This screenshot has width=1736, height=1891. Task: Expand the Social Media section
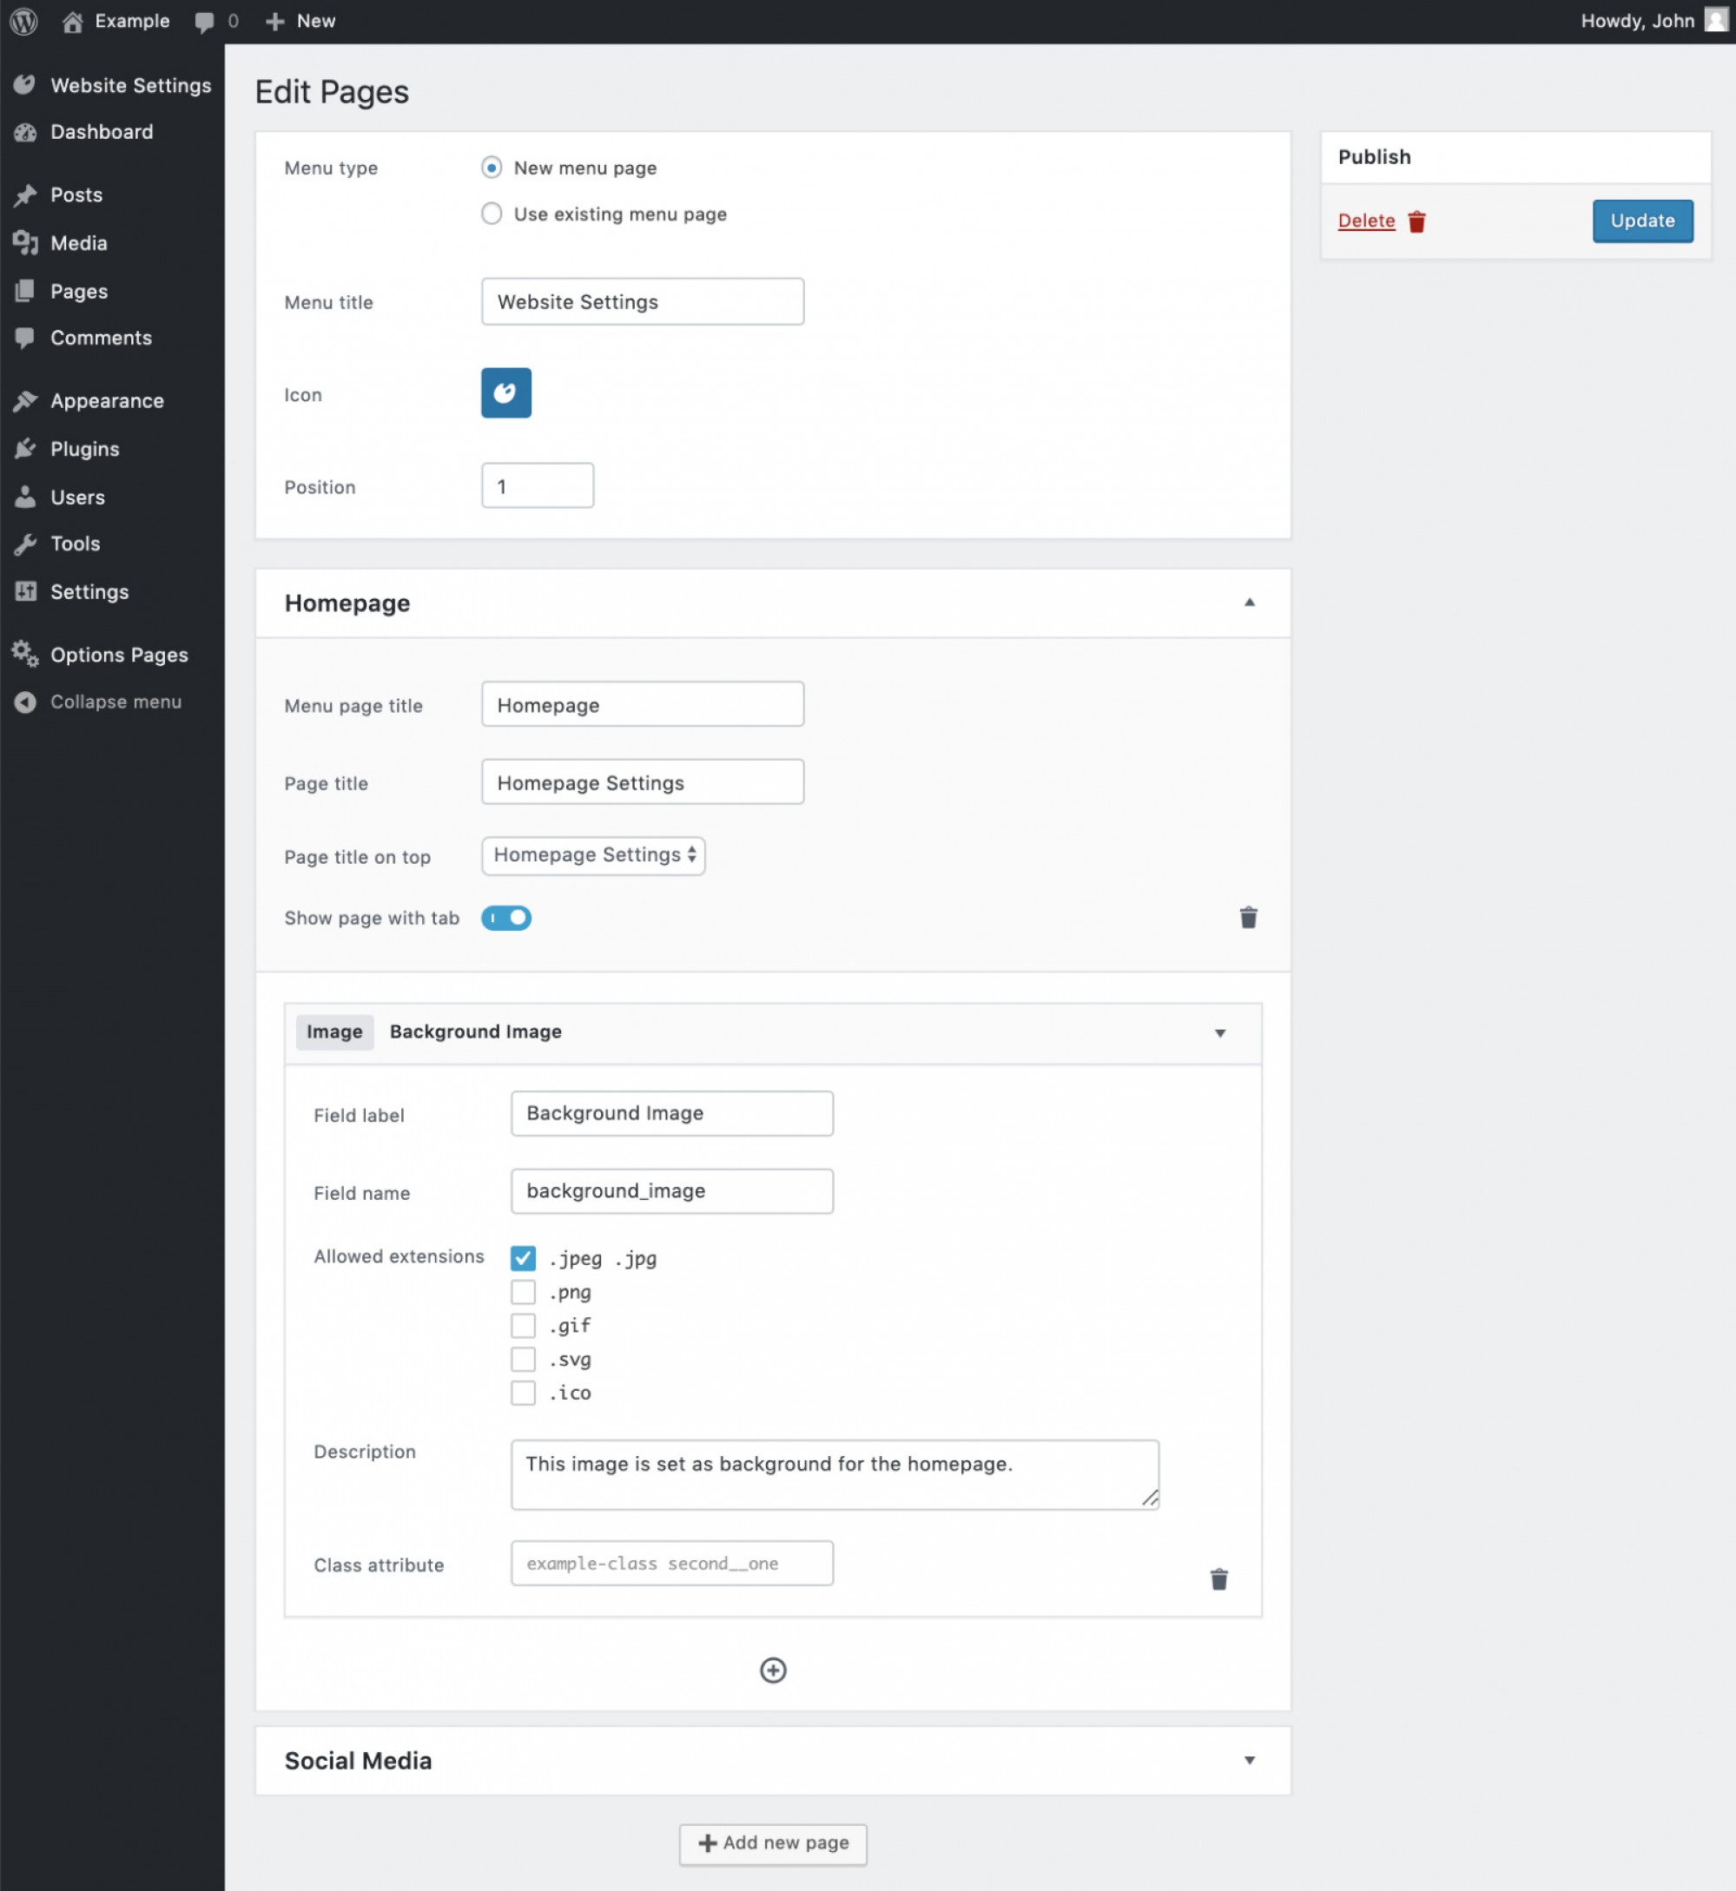tap(1249, 1761)
